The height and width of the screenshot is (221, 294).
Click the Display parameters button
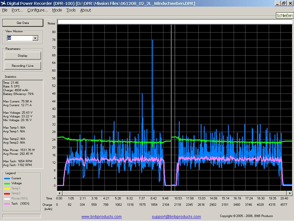point(23,56)
